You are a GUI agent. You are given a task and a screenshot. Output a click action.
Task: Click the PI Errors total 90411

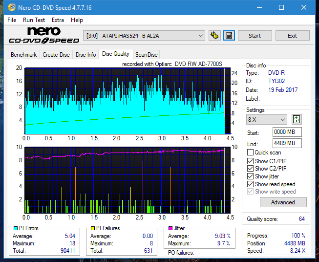pyautogui.click(x=68, y=251)
